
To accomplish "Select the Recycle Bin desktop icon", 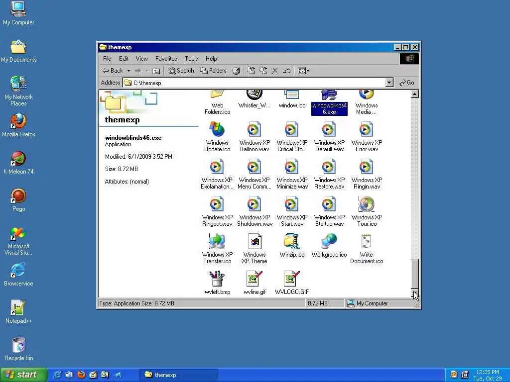I will point(18,349).
